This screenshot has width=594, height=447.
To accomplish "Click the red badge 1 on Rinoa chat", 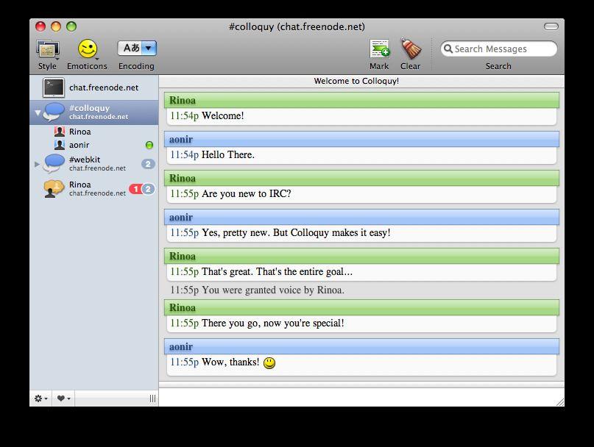I will click(x=135, y=189).
